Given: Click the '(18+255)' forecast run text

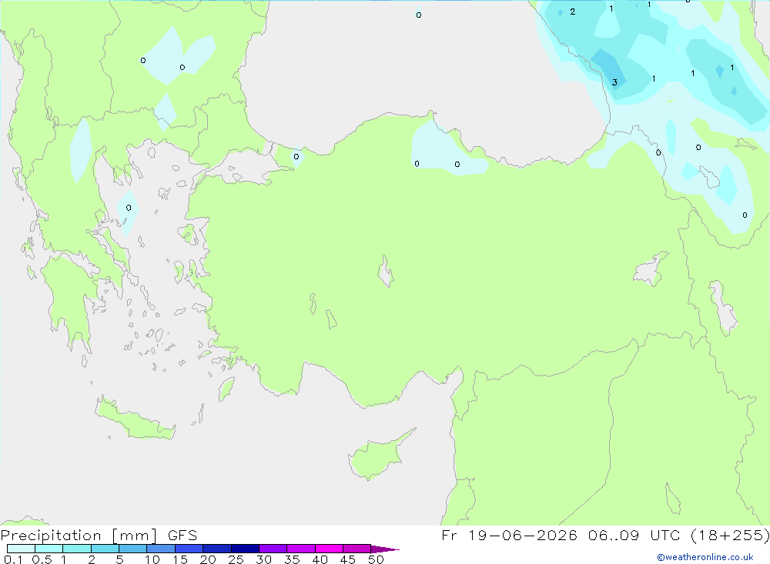Looking at the screenshot, I should click(x=730, y=535).
